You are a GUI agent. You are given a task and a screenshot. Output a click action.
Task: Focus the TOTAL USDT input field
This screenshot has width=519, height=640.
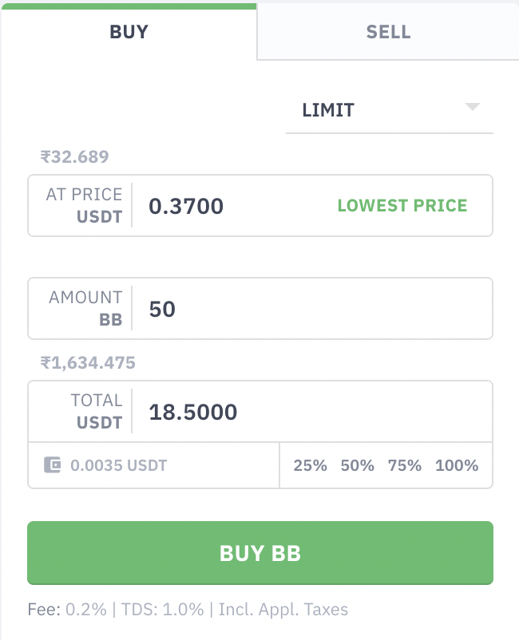260,412
